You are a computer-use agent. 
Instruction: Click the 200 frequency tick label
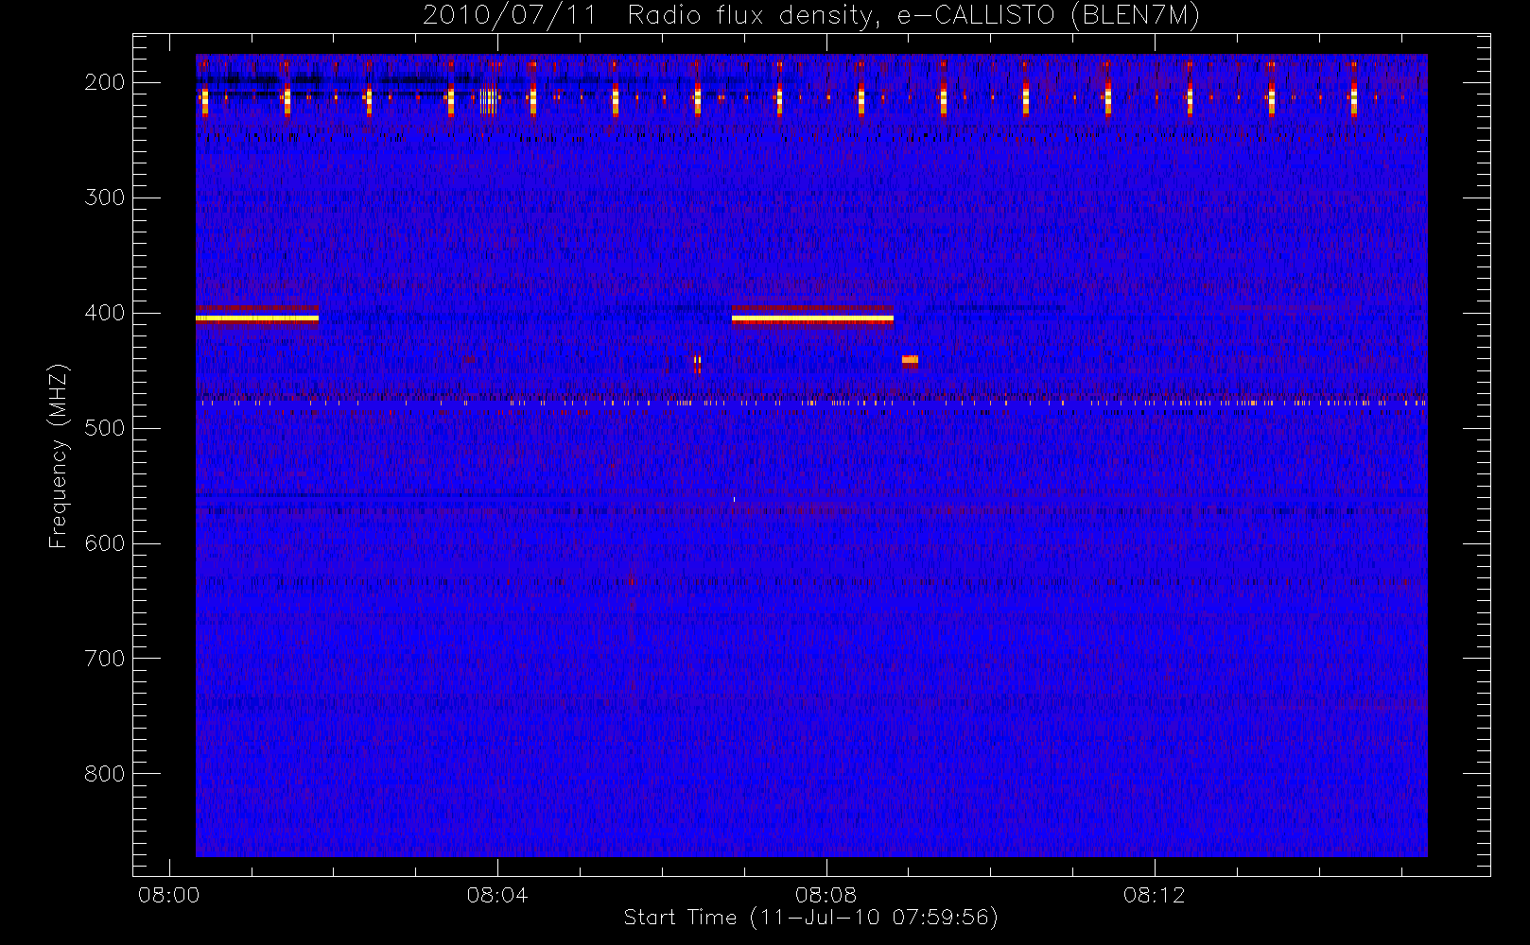pyautogui.click(x=104, y=82)
